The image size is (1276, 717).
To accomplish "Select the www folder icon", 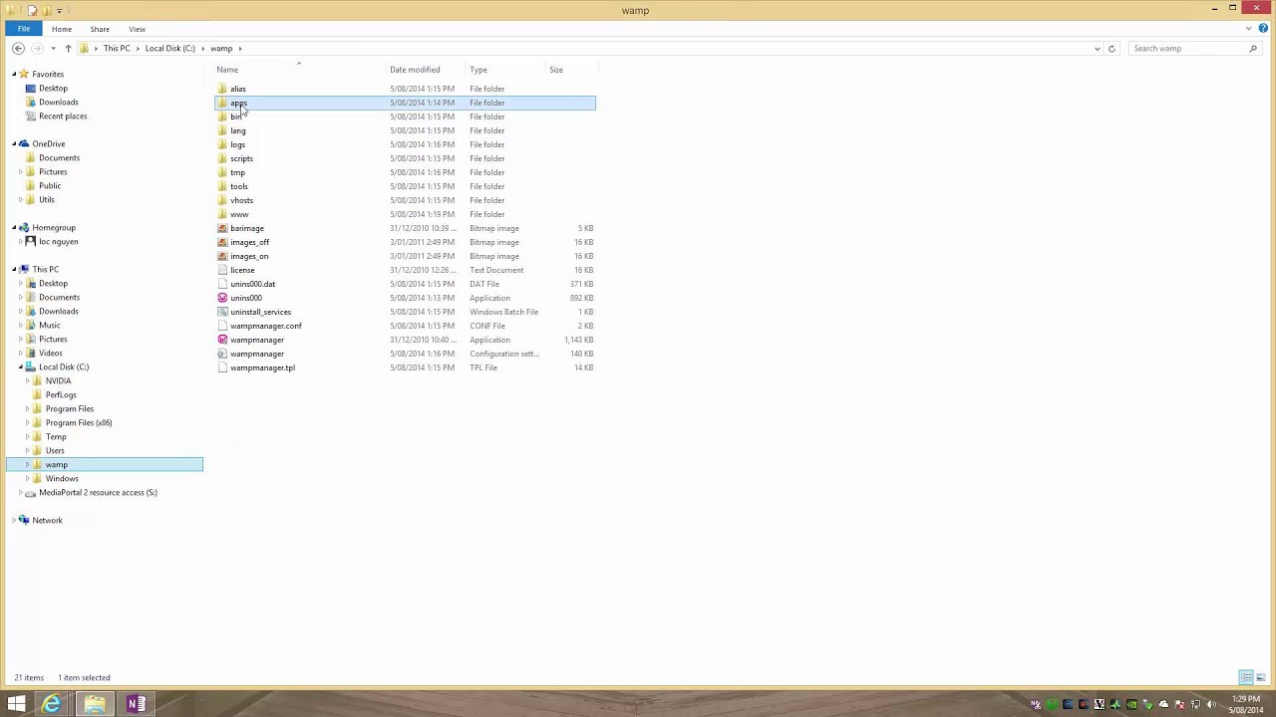I will 222,214.
